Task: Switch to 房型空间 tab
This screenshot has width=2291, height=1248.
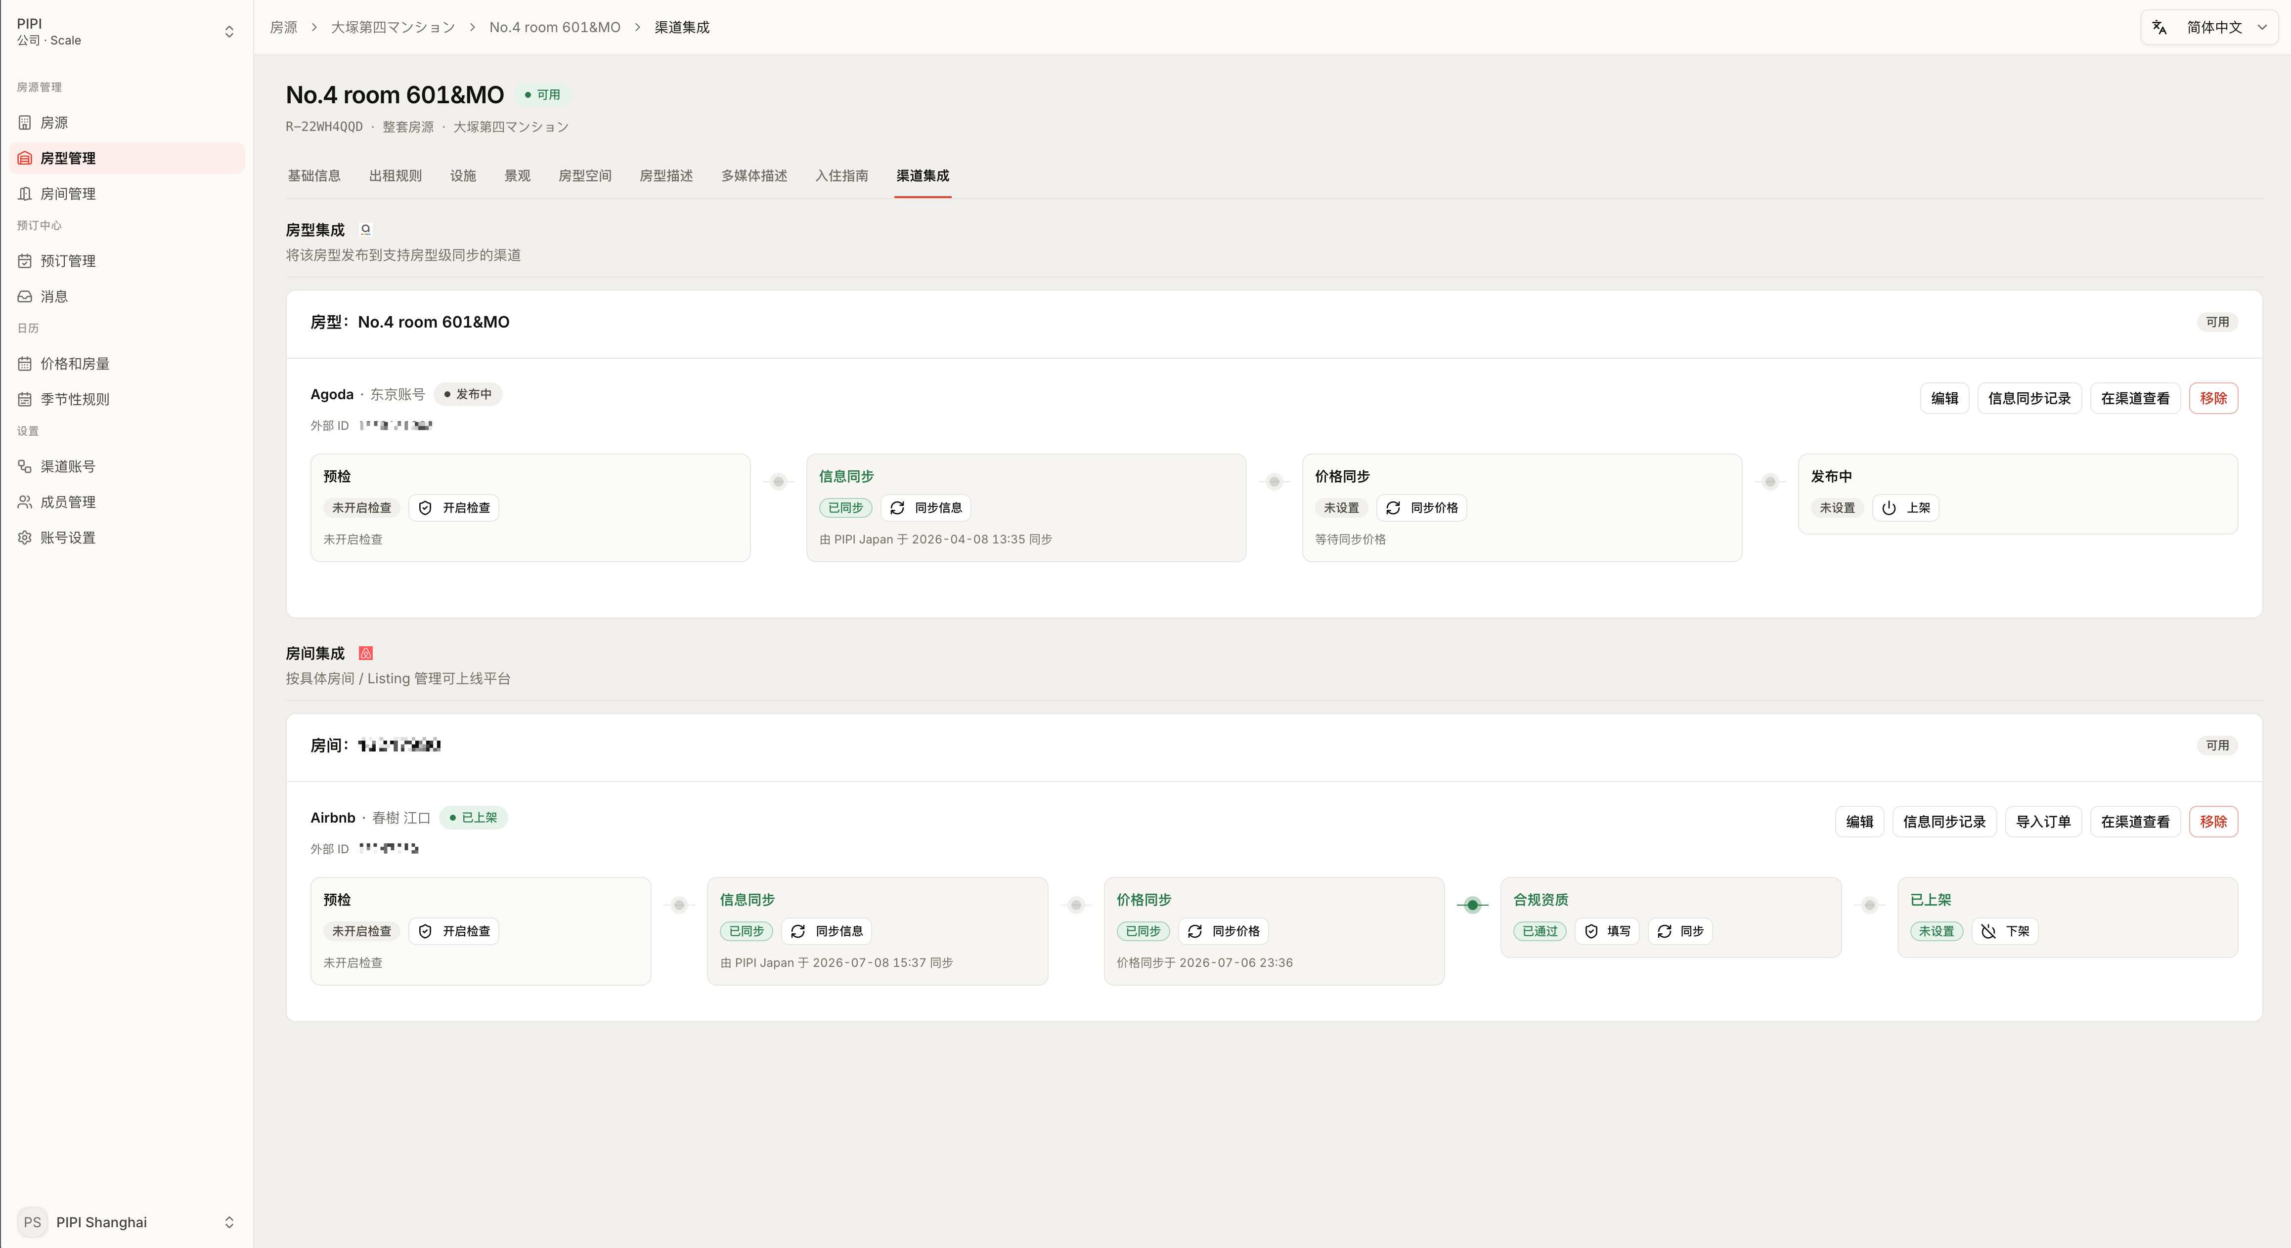Action: (584, 176)
